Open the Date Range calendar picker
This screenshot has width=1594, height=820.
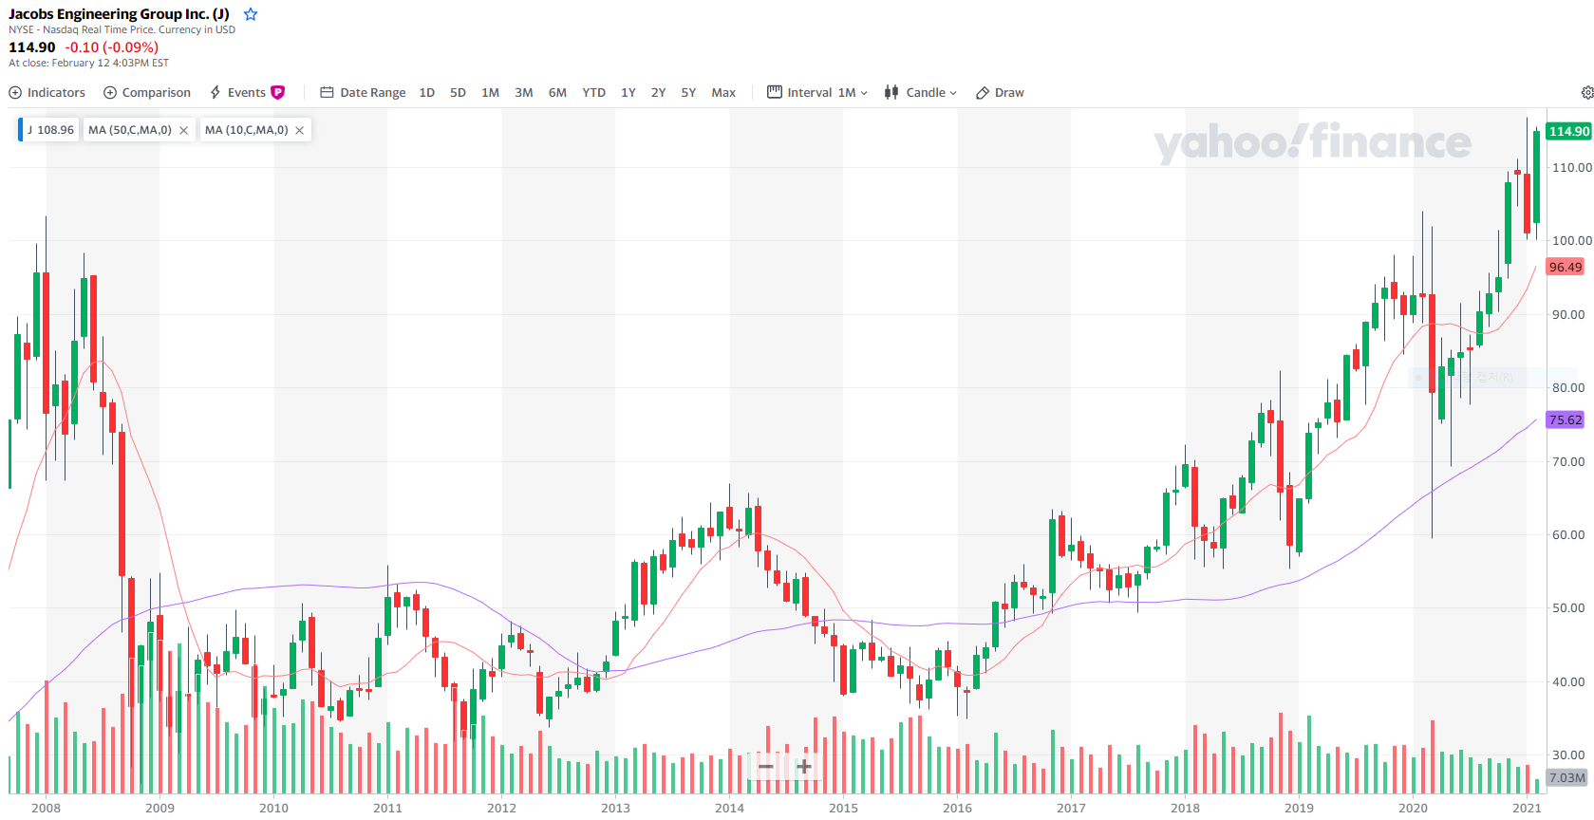(x=363, y=92)
